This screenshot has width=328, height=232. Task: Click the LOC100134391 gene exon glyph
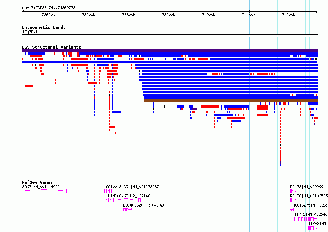(x=109, y=191)
